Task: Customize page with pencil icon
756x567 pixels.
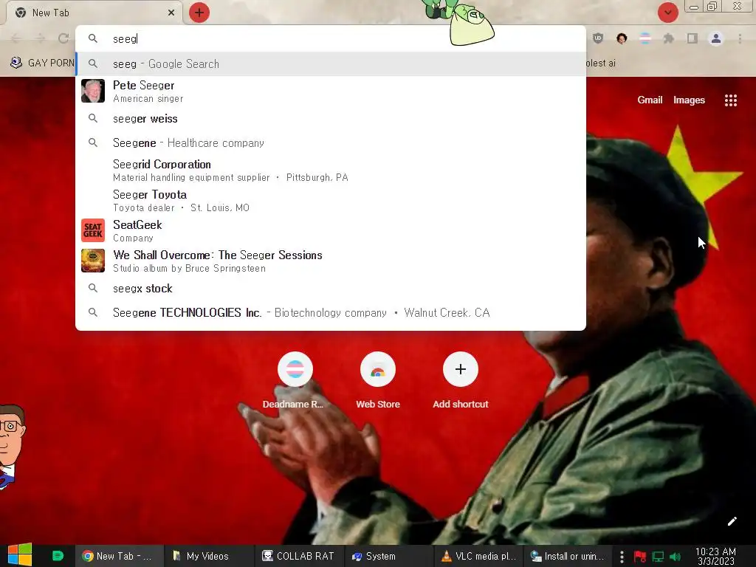Action: click(732, 521)
